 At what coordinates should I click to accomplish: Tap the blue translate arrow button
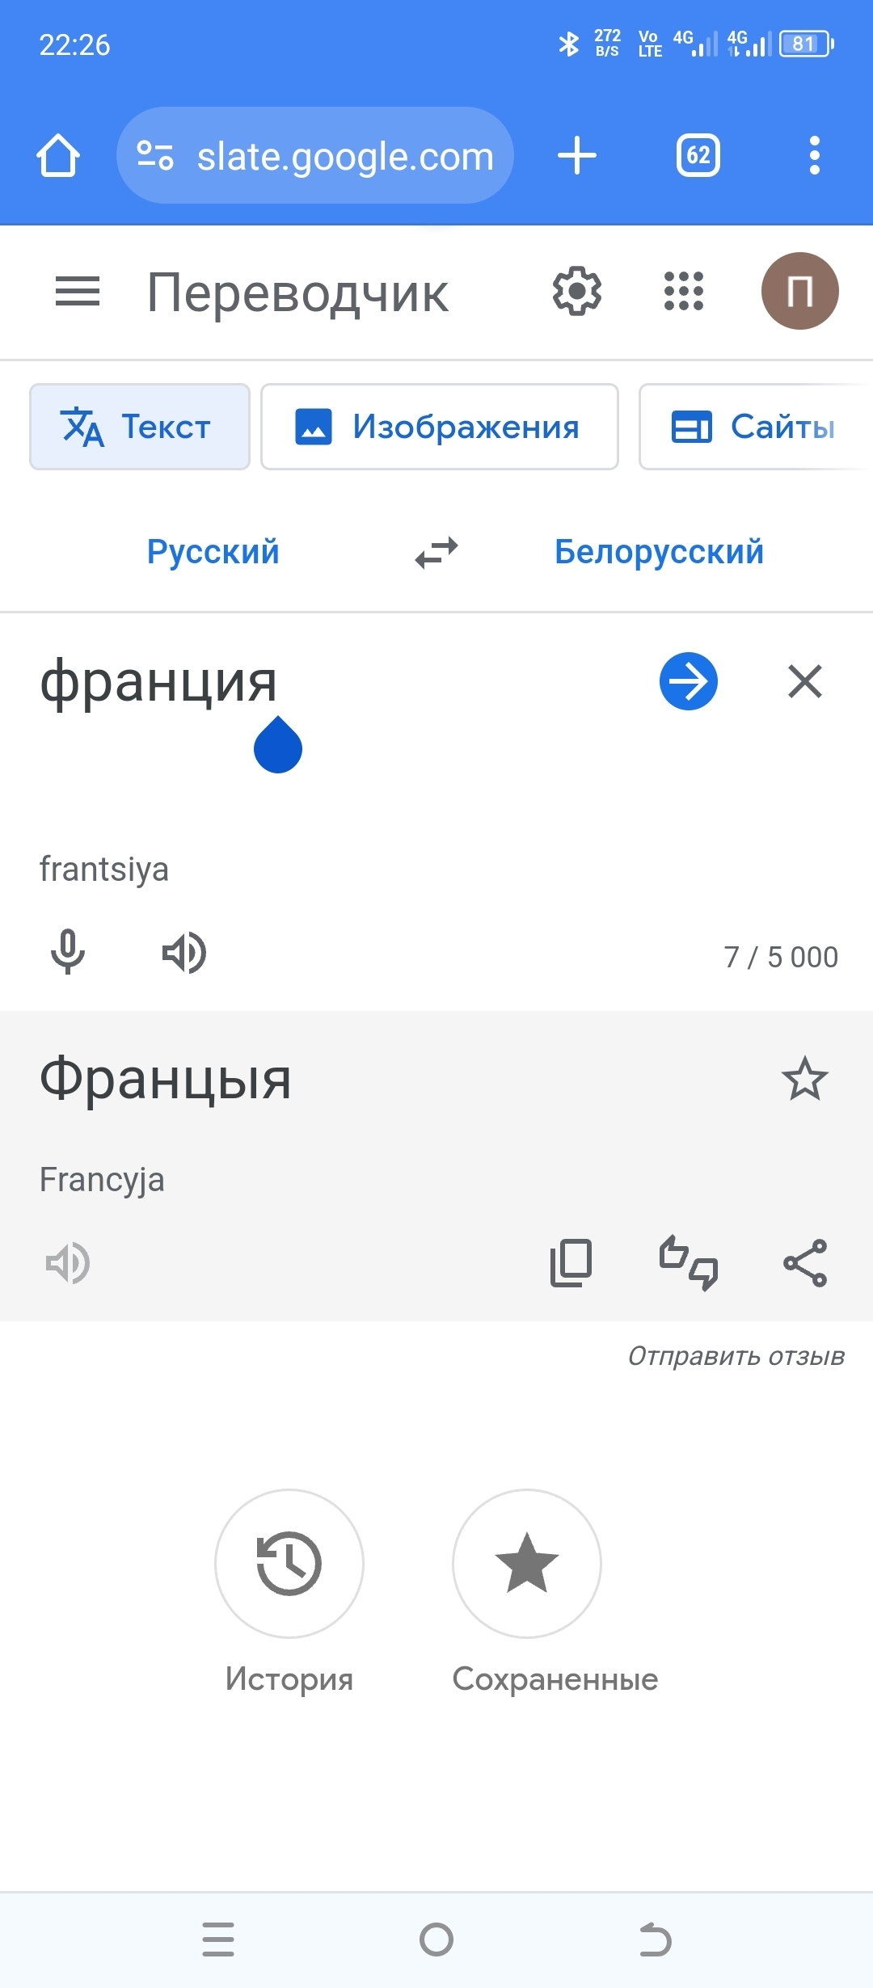[688, 681]
